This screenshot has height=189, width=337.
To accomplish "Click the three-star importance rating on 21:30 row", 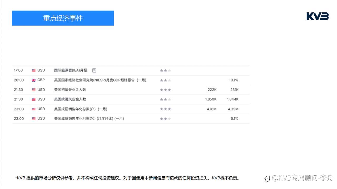I will click(x=165, y=90).
